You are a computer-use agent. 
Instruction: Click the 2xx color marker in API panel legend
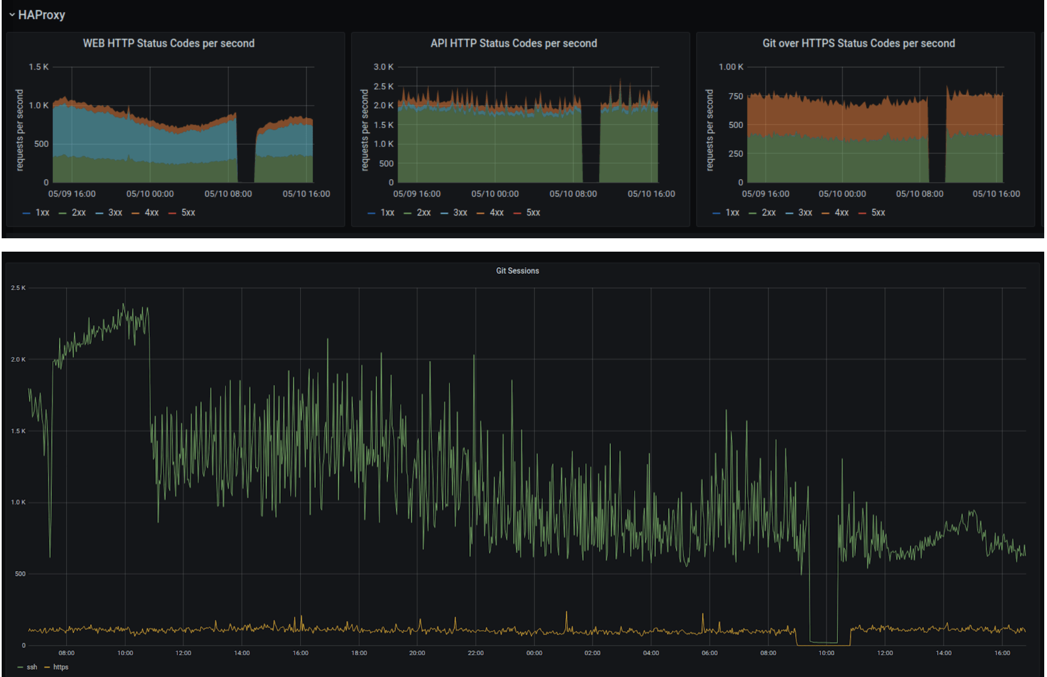tap(407, 212)
